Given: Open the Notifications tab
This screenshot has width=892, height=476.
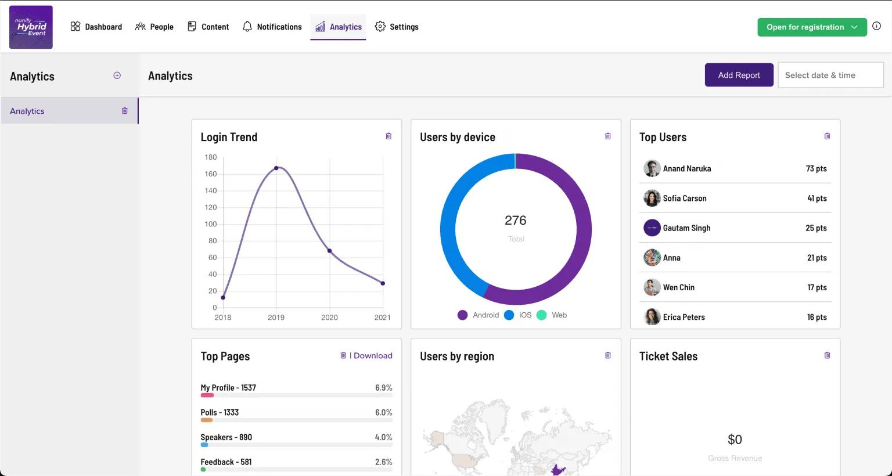Looking at the screenshot, I should pyautogui.click(x=272, y=27).
